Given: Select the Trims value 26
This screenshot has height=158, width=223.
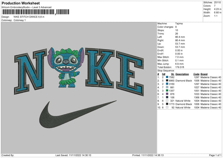Looking at the screenshot, I should [177, 34].
